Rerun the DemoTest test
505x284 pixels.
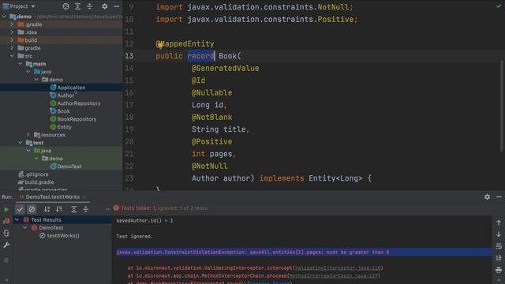point(6,209)
